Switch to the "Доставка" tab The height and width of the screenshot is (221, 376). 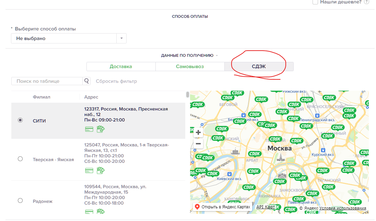121,66
